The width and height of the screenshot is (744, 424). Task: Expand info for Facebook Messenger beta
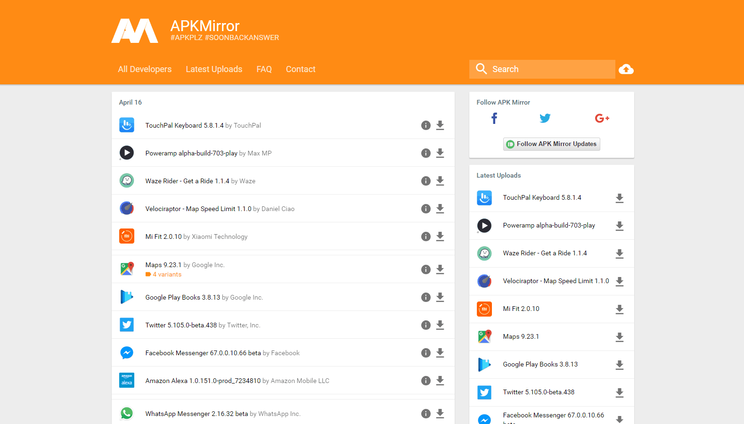pos(425,353)
